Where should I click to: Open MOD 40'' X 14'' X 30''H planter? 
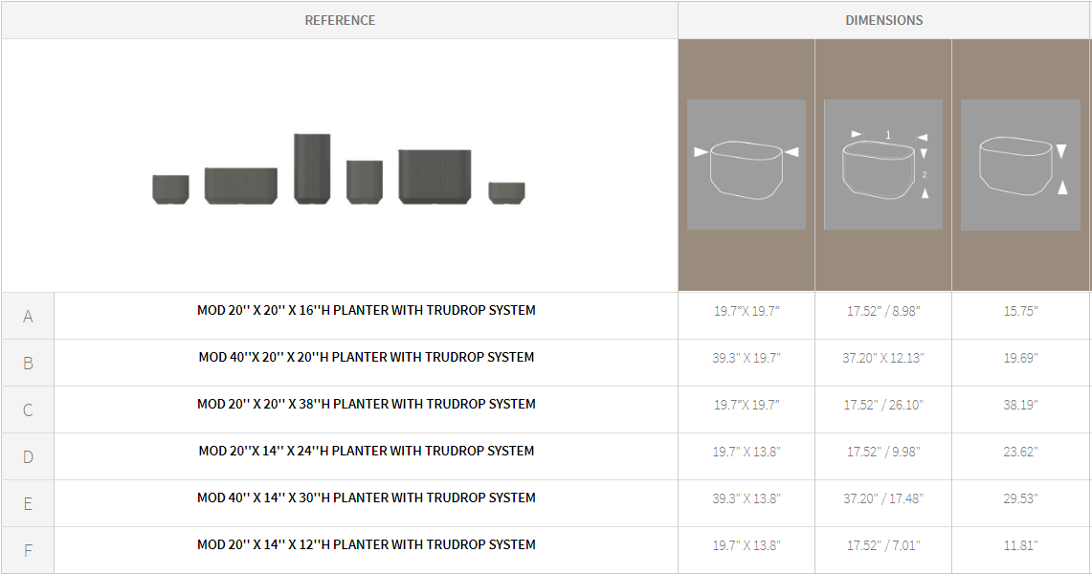(x=366, y=498)
